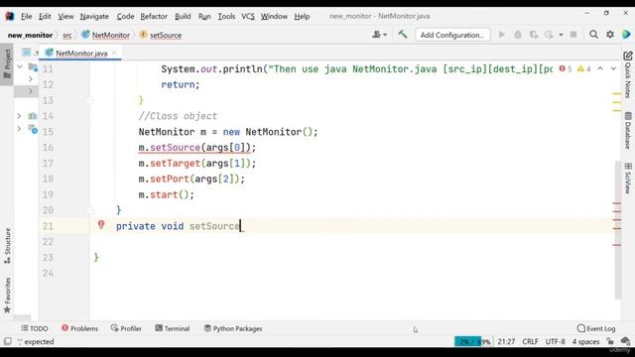This screenshot has height=357, width=635.
Task: Click the red error bulb on line 21
Action: pos(101,225)
